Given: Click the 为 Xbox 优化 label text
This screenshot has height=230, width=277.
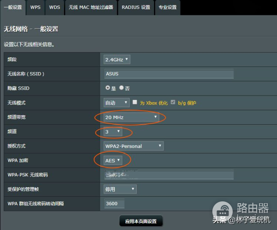Looking at the screenshot, I should coord(154,103).
